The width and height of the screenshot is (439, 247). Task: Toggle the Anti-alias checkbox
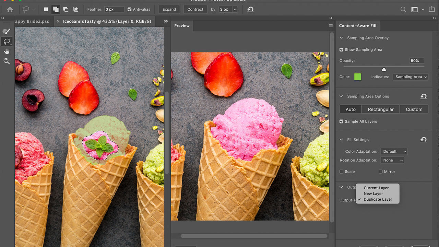[129, 10]
